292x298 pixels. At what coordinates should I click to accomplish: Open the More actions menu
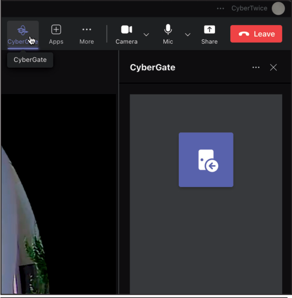pyautogui.click(x=87, y=34)
